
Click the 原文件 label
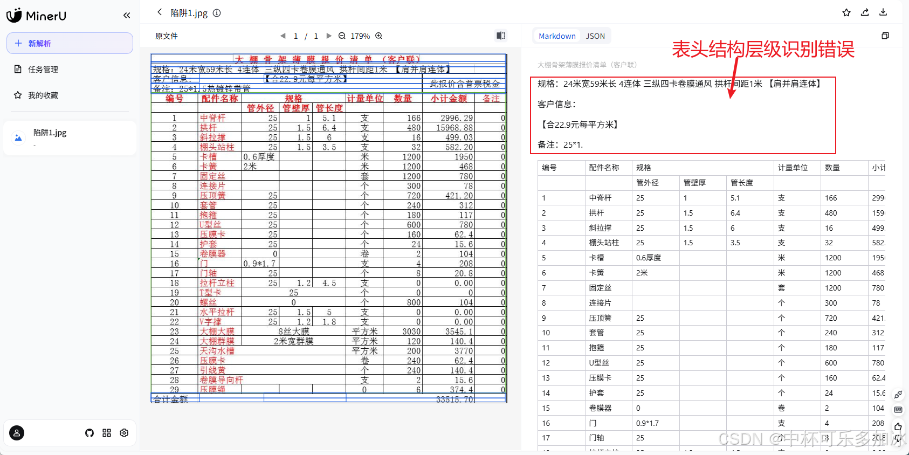[x=167, y=36]
